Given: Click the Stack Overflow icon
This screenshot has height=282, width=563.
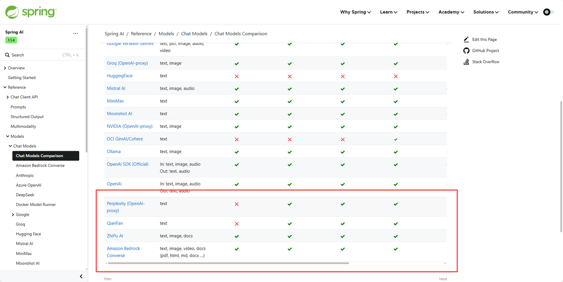Looking at the screenshot, I should [466, 62].
